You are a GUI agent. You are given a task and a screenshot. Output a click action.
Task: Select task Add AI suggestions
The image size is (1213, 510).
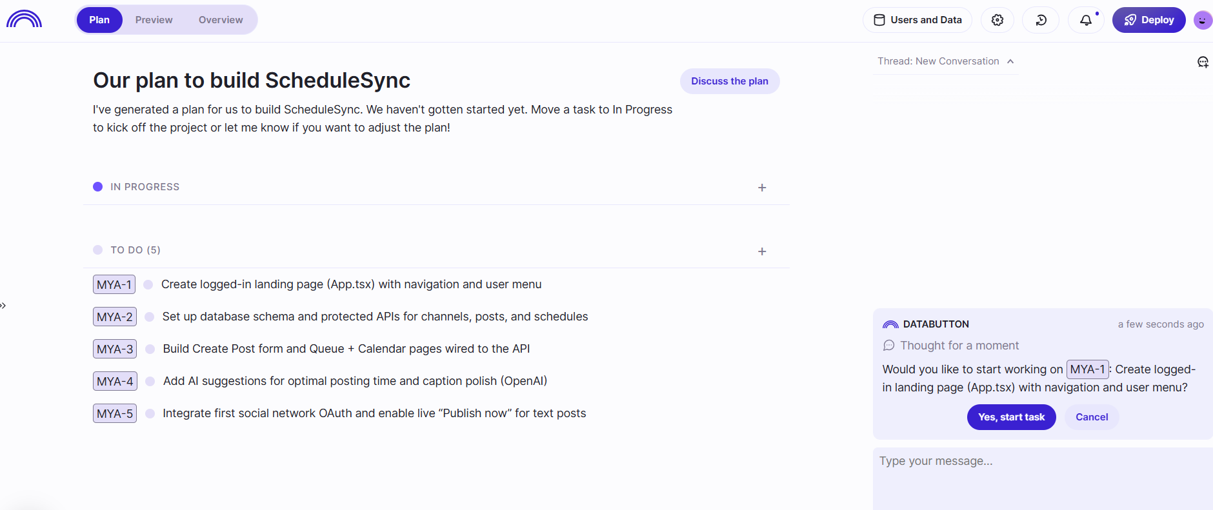coord(356,381)
